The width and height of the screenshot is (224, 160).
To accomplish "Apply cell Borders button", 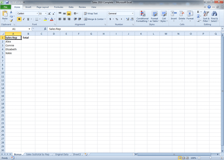I will click(37, 19).
